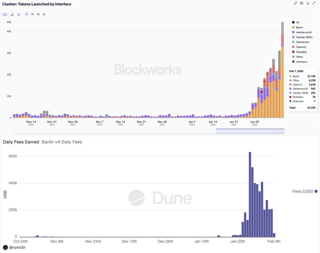This screenshot has width=320, height=253.
Task: Select quarterly (Q) interval
Action: click(x=44, y=14)
